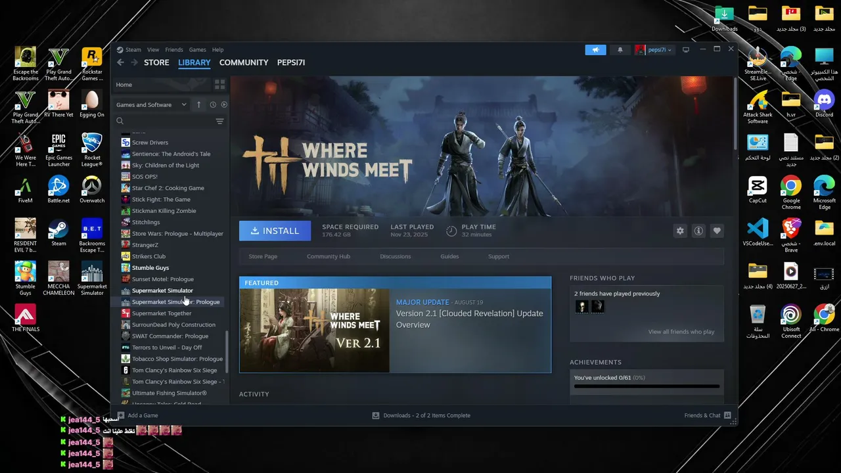841x473 pixels.
Task: Open Battle.net desktop shortcut
Action: [58, 190]
